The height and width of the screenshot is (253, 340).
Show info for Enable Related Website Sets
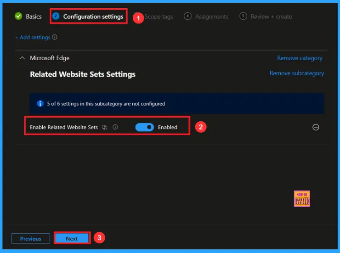pyautogui.click(x=115, y=127)
